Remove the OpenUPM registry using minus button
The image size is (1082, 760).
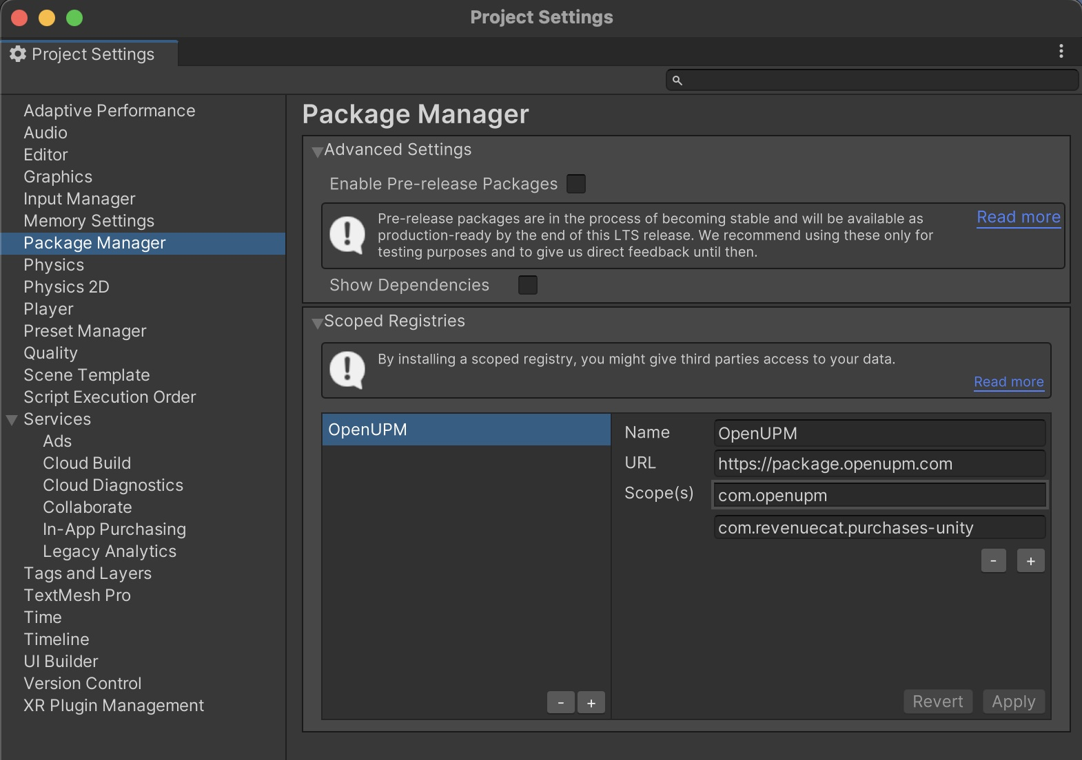click(x=561, y=703)
